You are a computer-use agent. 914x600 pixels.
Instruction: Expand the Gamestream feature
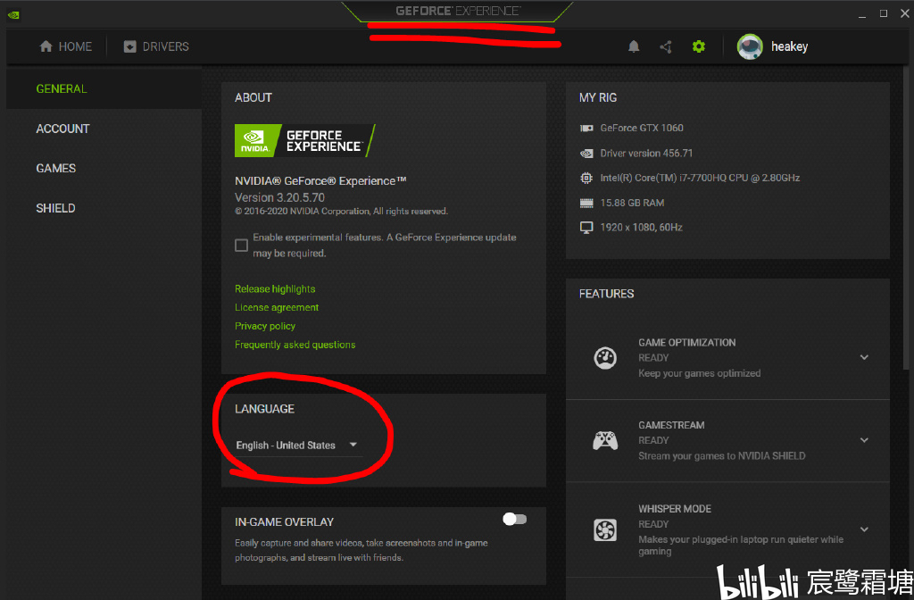[x=864, y=440]
